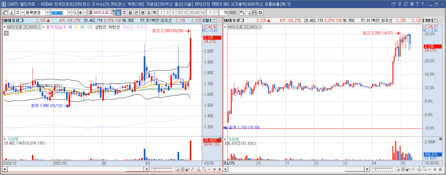Open the 주 dropdown arrow near toolbar start
Image resolution: width=446 pixels, height=175 pixels.
pos(23,13)
